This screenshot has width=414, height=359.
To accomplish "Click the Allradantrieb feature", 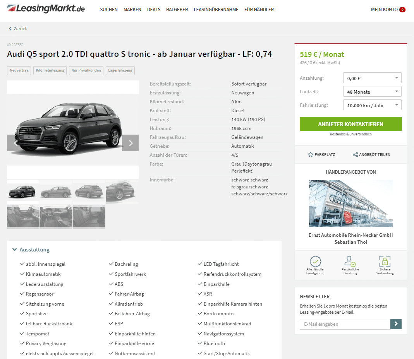I will [x=129, y=304].
